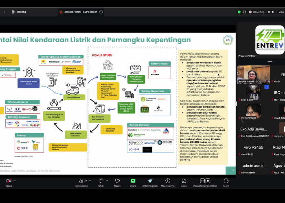This screenshot has height=203, width=285.
Task: Click the umicore logo on the slide
Action: click(x=150, y=143)
